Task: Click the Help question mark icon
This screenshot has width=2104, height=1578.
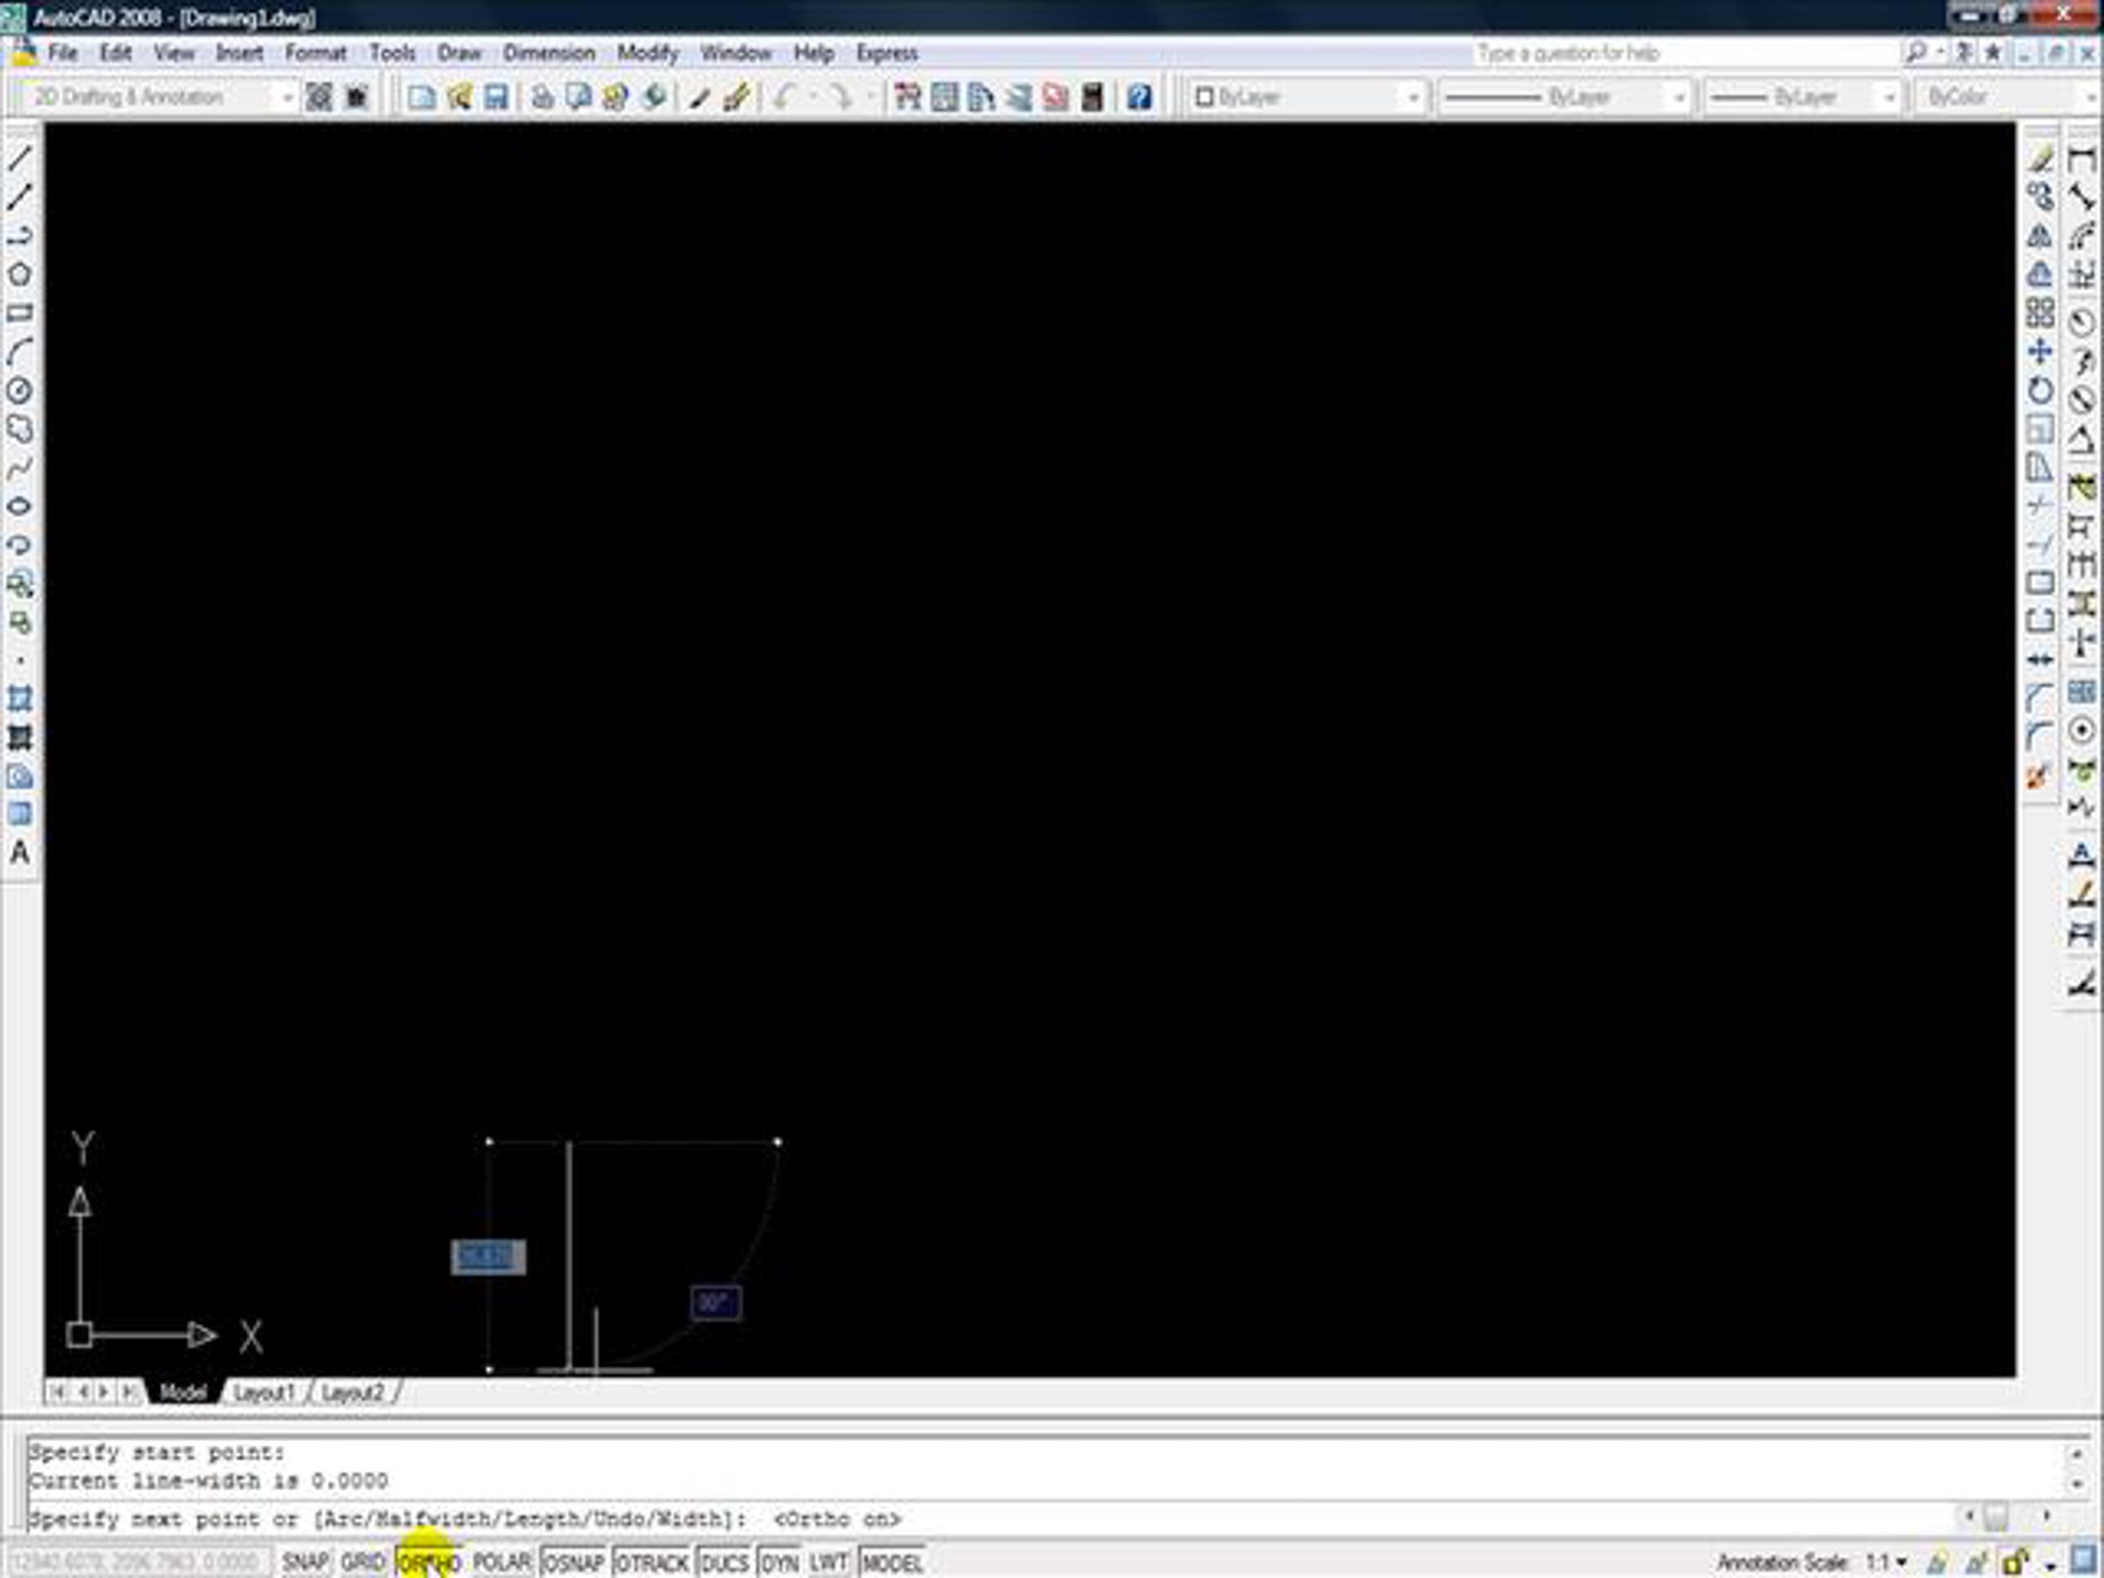Action: 1139,97
